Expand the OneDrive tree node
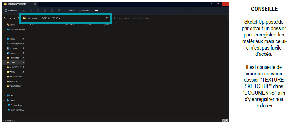Image resolution: width=288 pixels, height=124 pixels. [x=4, y=29]
